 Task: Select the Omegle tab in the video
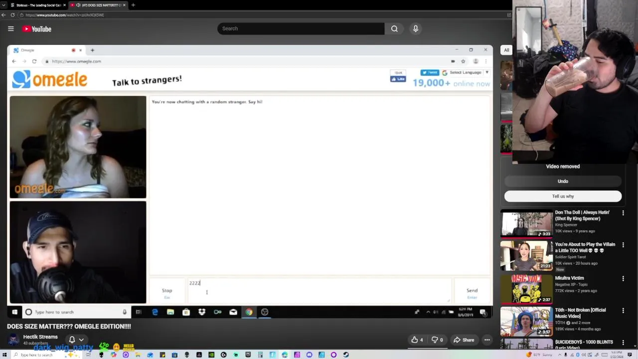click(47, 50)
